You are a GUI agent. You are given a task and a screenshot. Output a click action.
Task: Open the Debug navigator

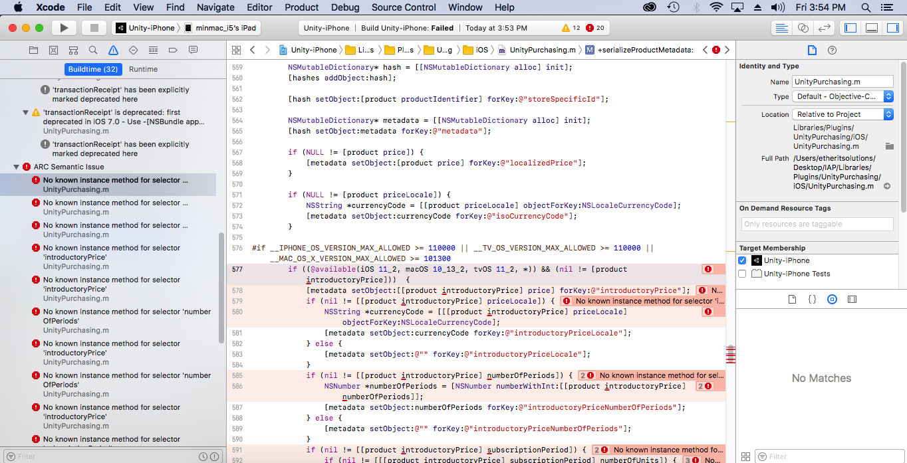coord(154,50)
